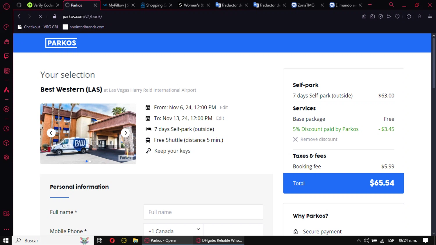Click the Best Western parking photo

88,134
